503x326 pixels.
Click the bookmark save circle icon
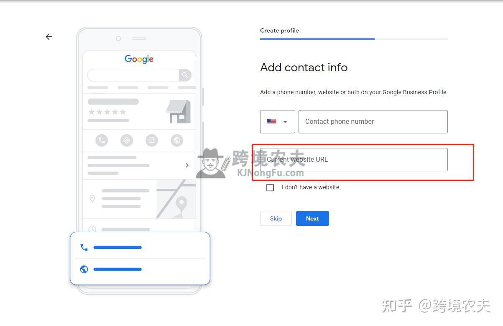tap(152, 140)
